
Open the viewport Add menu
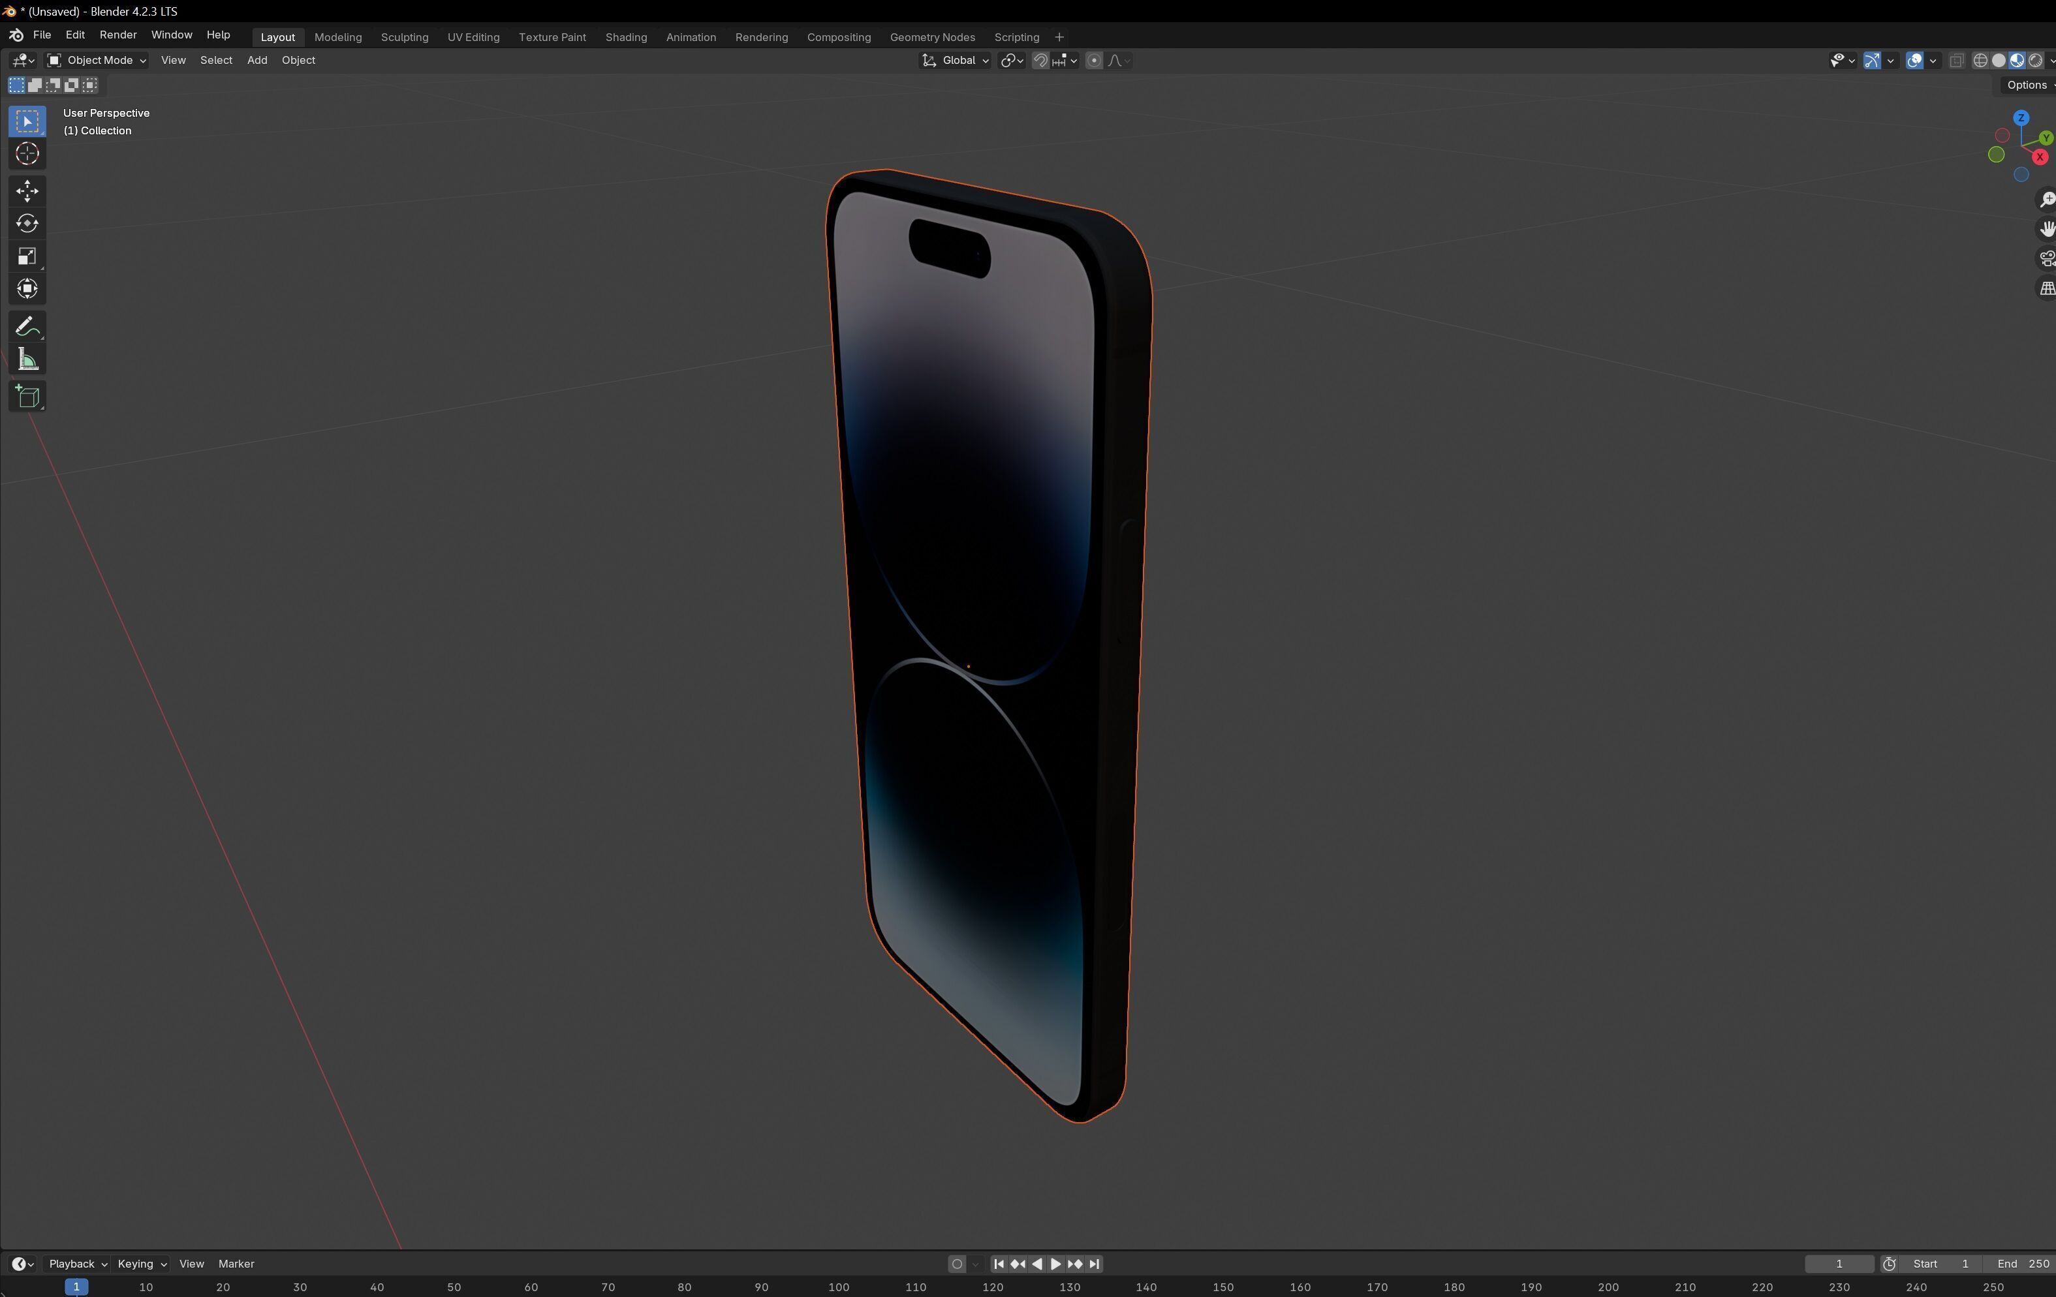(257, 61)
